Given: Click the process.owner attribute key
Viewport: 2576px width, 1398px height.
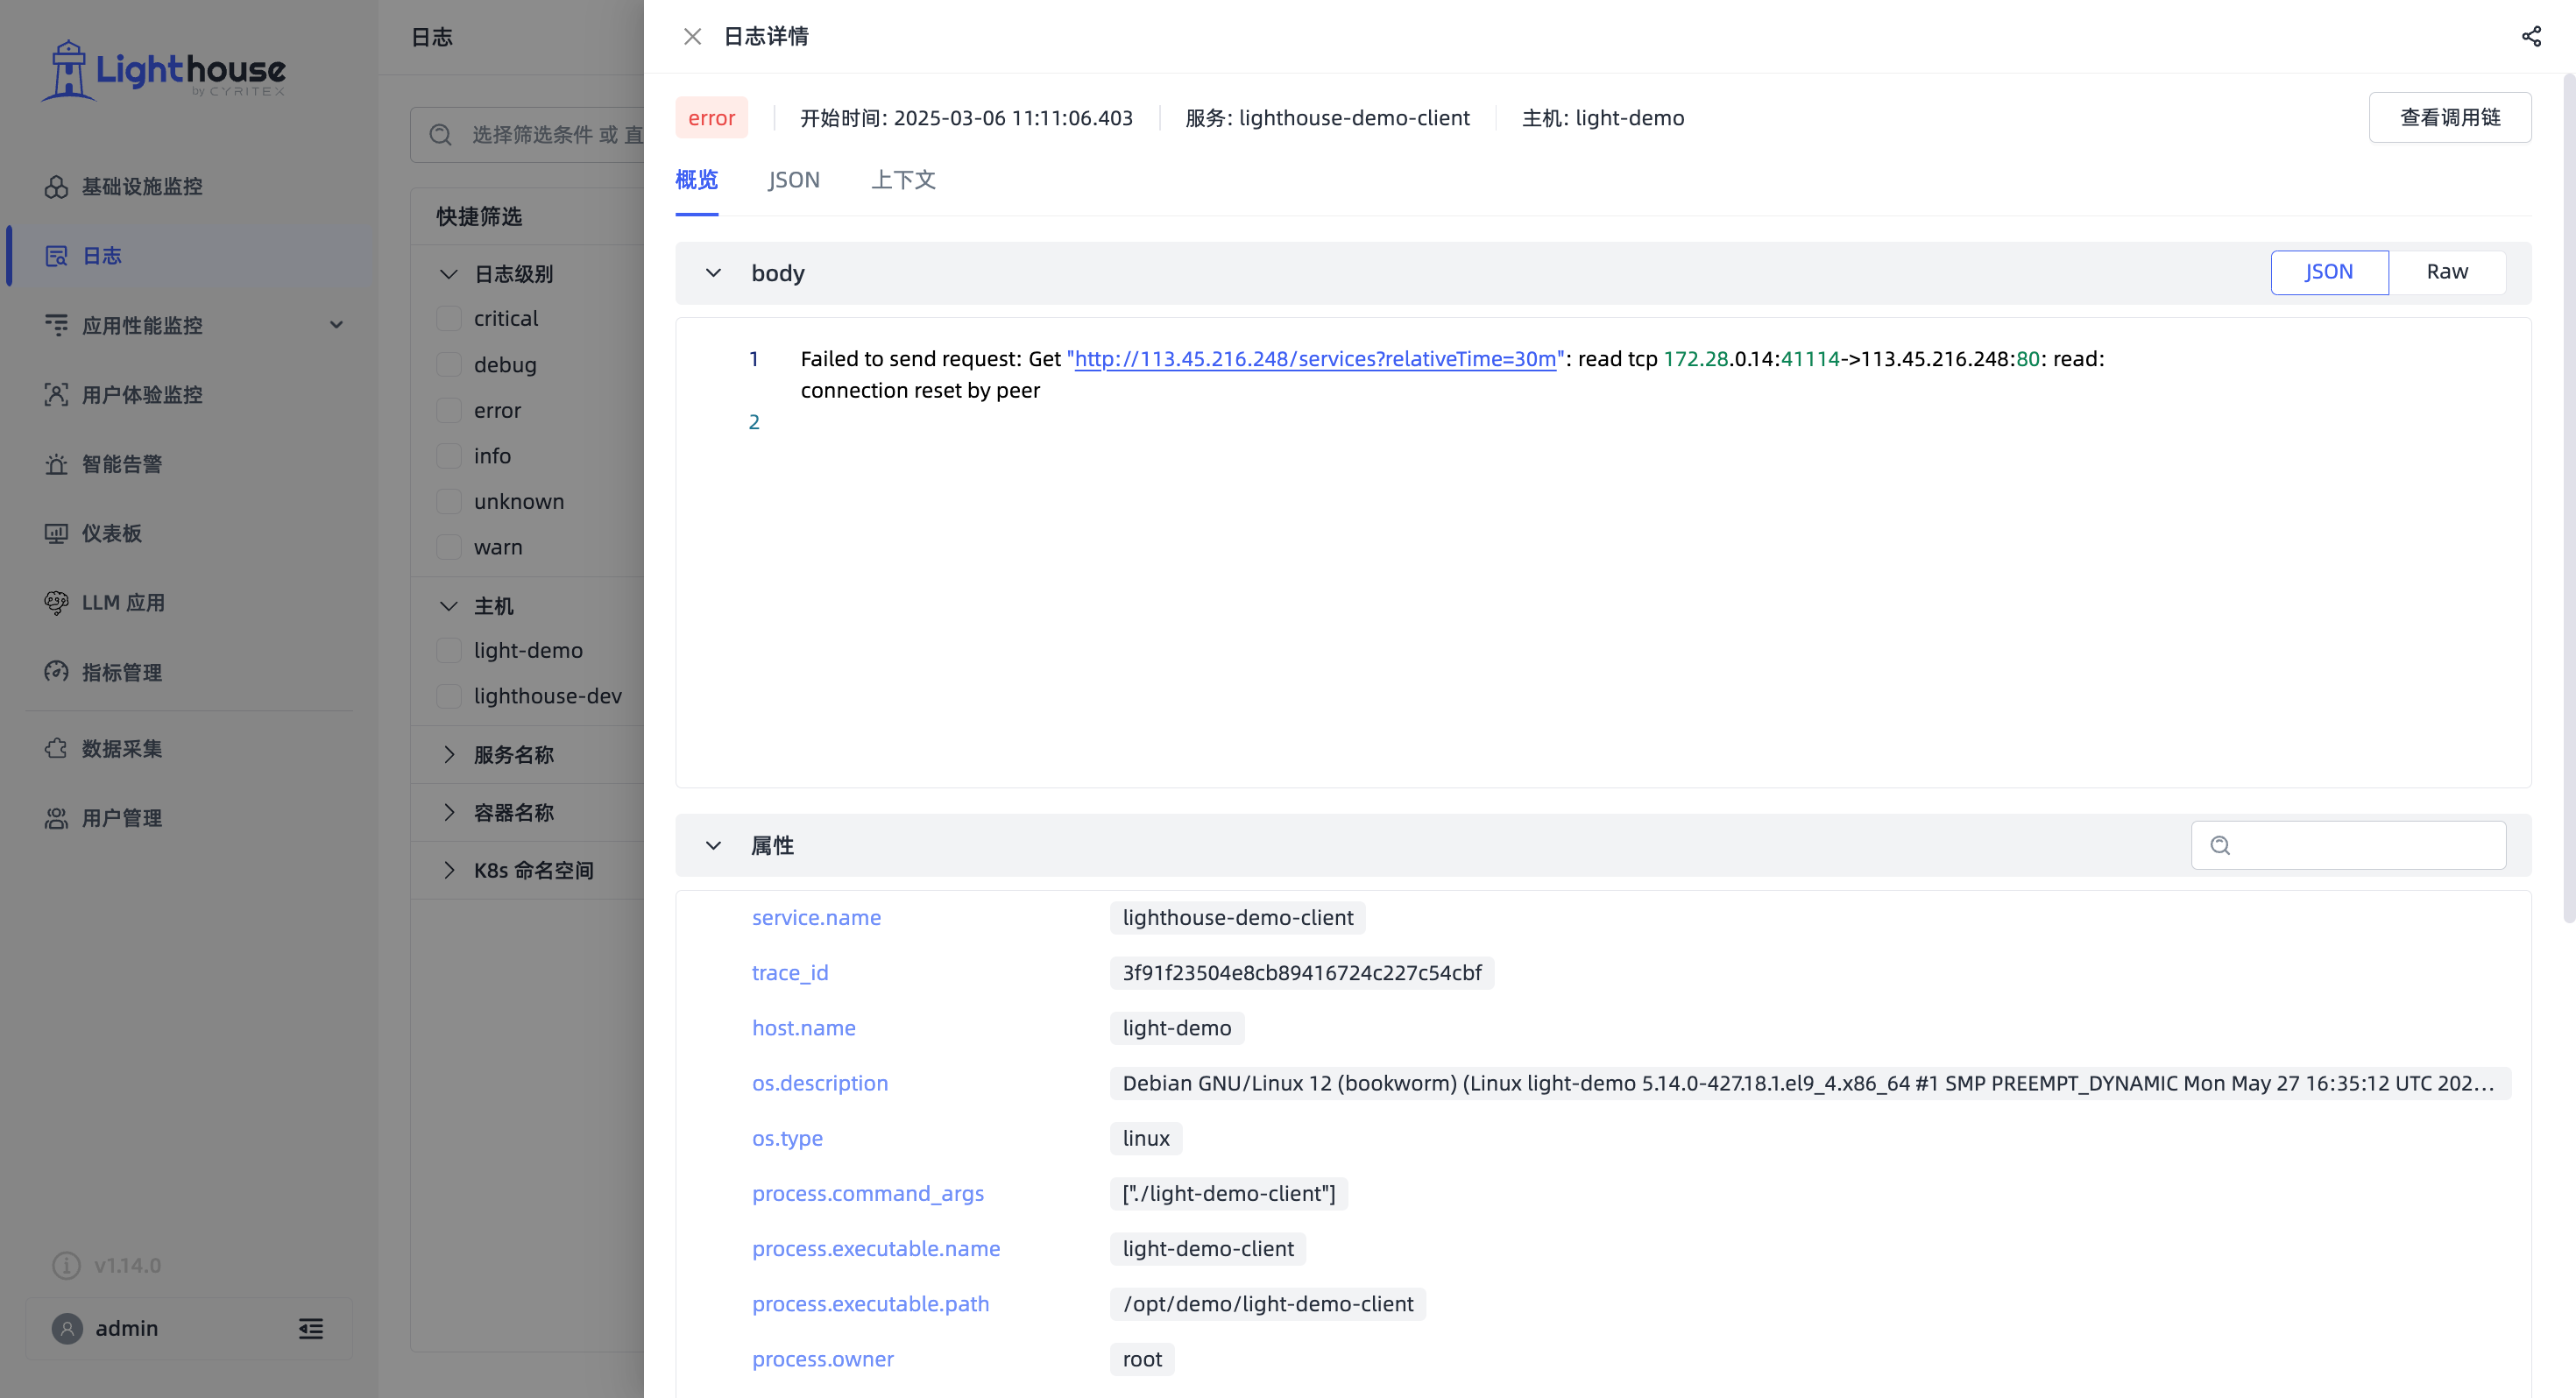Looking at the screenshot, I should pos(823,1359).
